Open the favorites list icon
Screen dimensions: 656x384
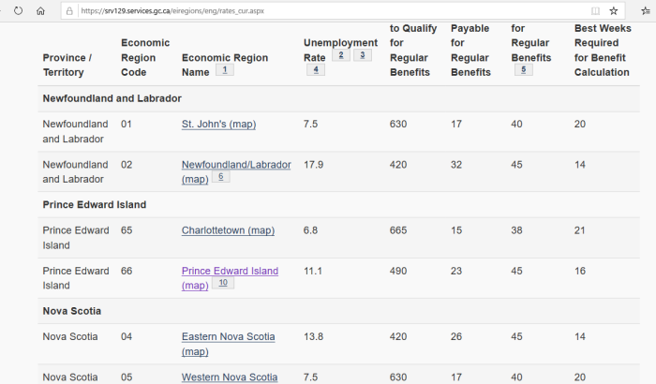(x=646, y=11)
